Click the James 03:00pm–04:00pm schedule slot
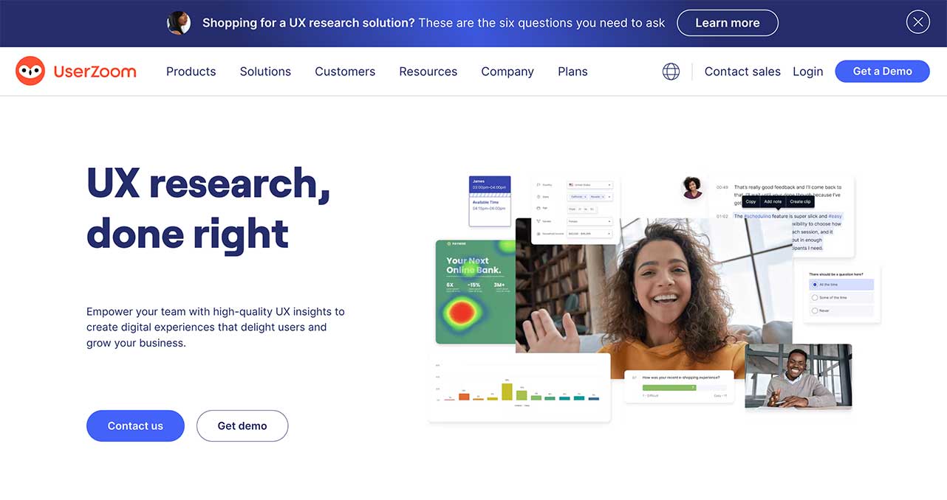 coord(490,184)
